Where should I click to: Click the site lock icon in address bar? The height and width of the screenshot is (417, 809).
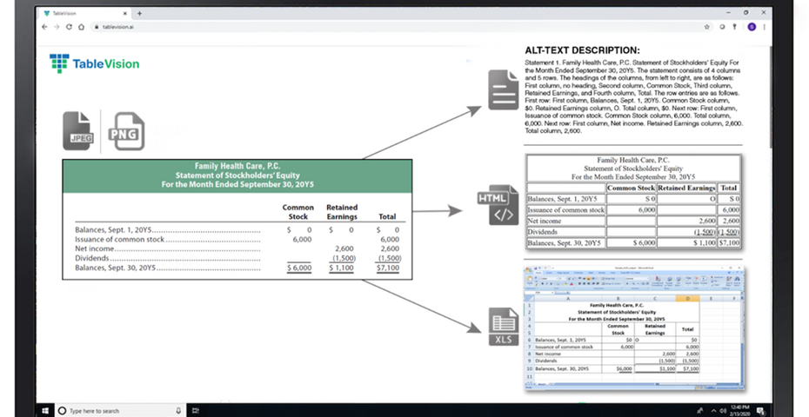click(97, 27)
